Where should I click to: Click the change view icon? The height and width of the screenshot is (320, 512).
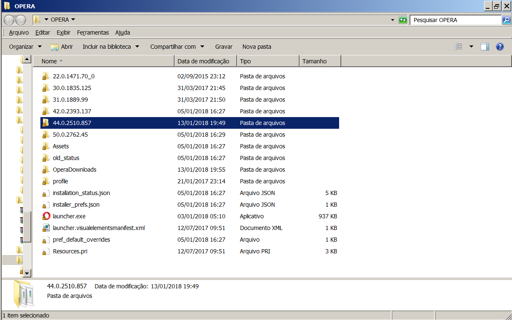point(458,47)
